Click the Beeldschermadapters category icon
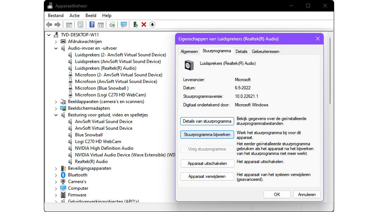This screenshot has height=212, width=378. 63,108
